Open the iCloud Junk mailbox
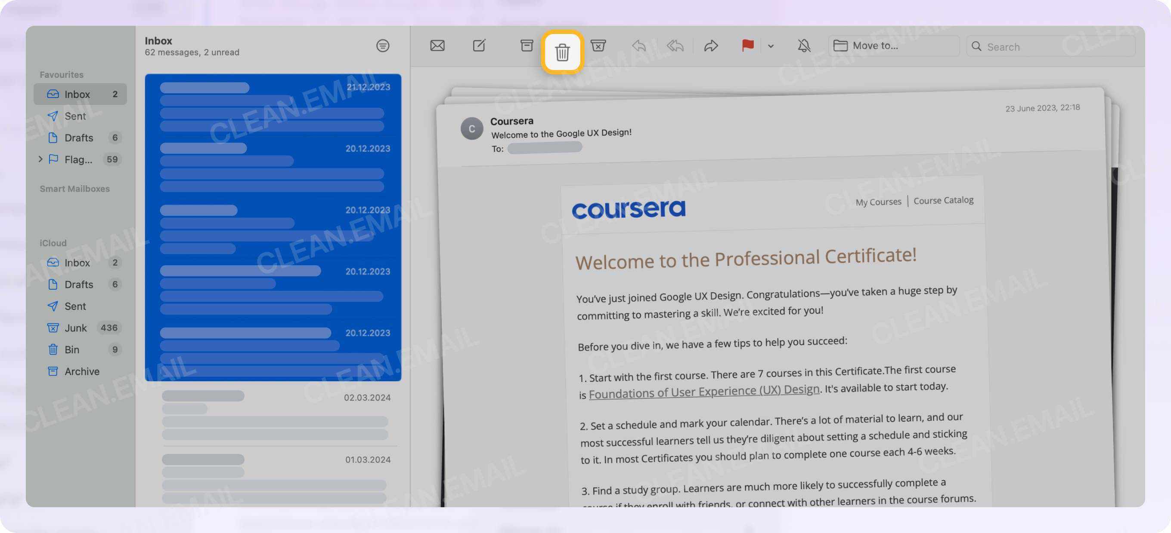 coord(75,328)
